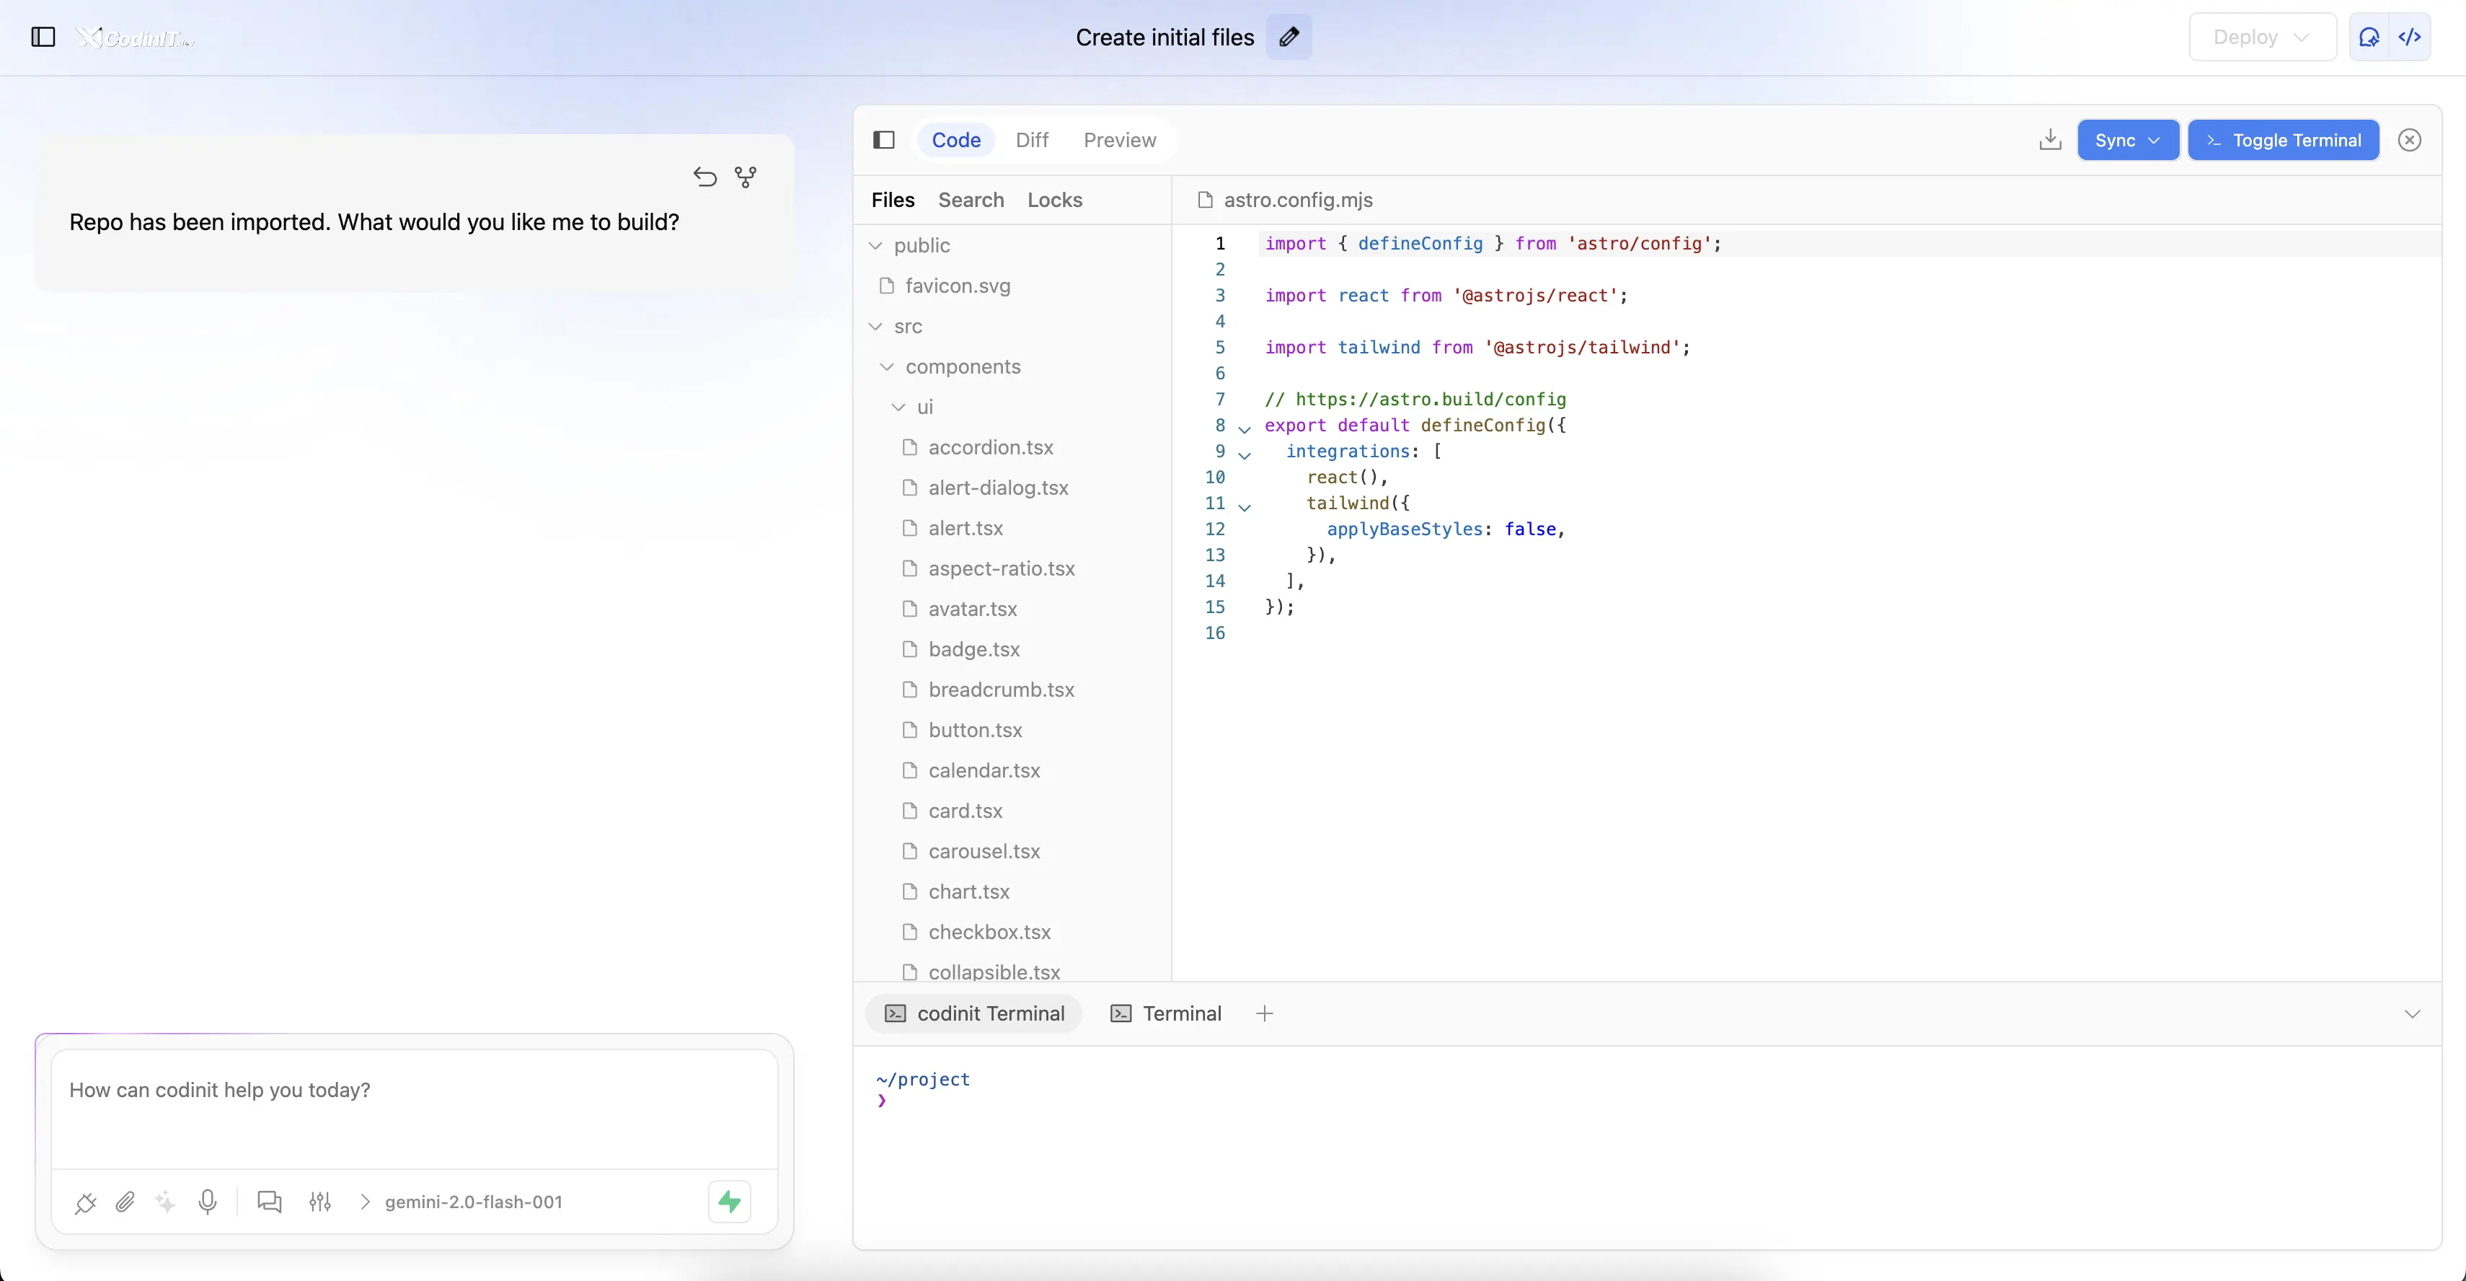
Task: Click the plug connector icon in chat toolbar
Action: click(x=84, y=1202)
